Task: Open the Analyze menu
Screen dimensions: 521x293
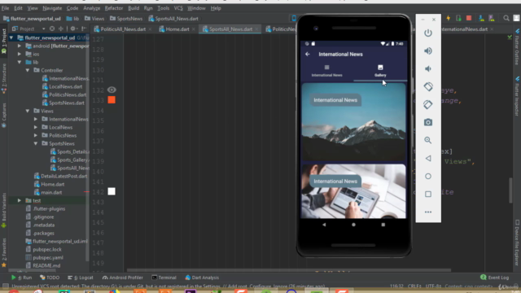Action: tap(91, 8)
